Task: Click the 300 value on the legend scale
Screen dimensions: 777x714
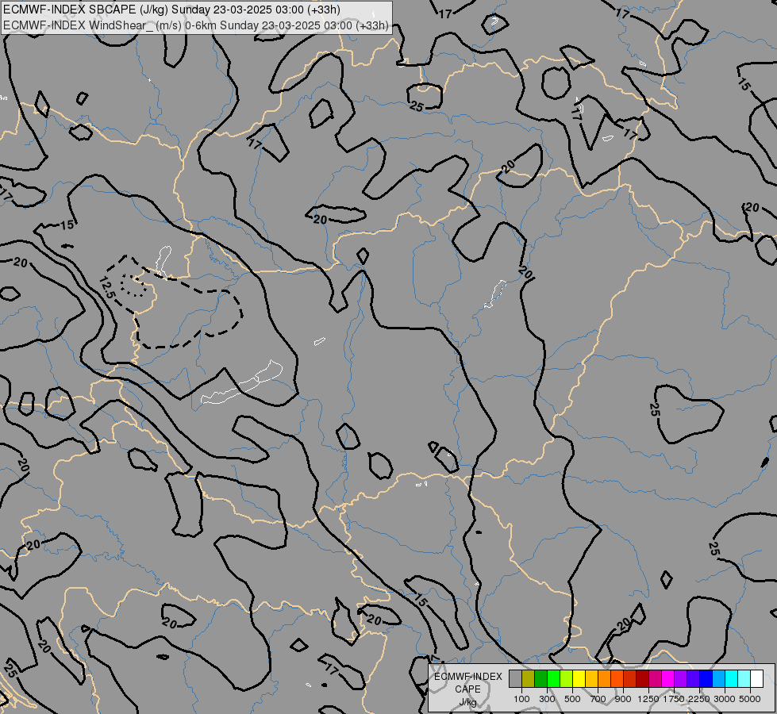Action: pyautogui.click(x=547, y=699)
